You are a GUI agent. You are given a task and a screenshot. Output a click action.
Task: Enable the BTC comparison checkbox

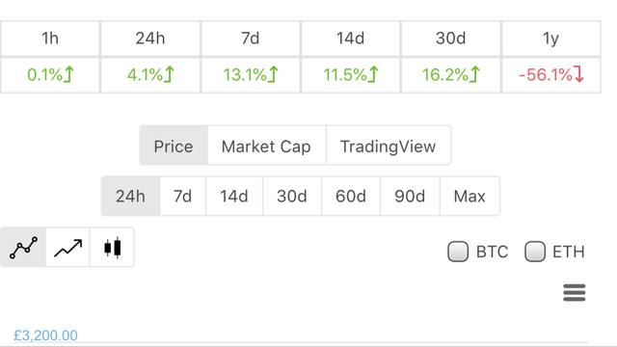[x=458, y=252]
